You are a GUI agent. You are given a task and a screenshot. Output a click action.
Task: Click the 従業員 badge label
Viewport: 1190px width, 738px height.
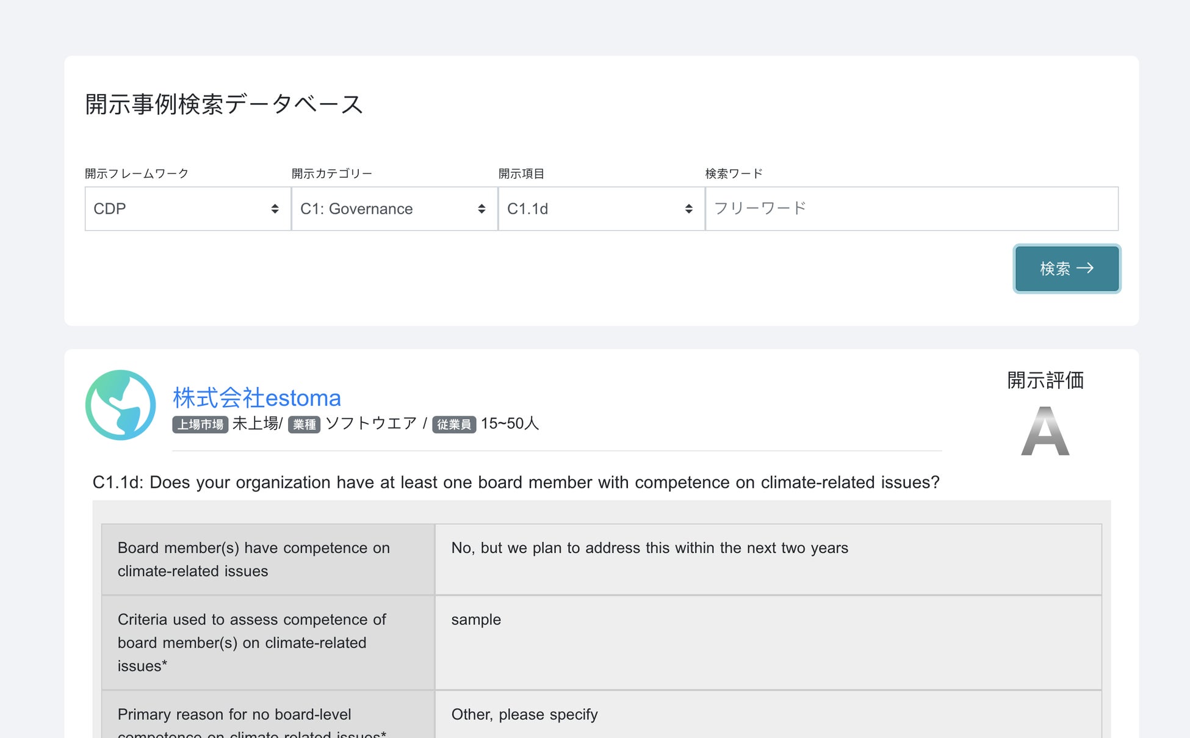[453, 424]
